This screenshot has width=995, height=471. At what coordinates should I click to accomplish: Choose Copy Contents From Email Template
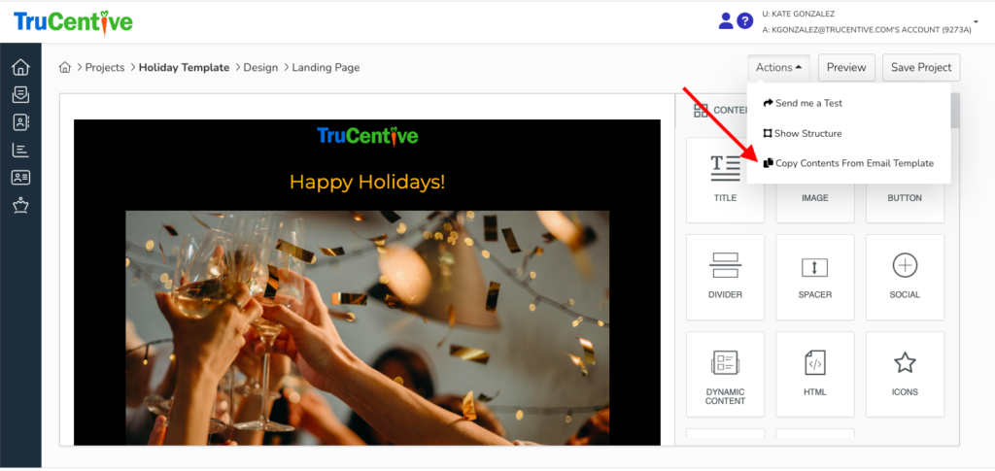[x=848, y=163]
